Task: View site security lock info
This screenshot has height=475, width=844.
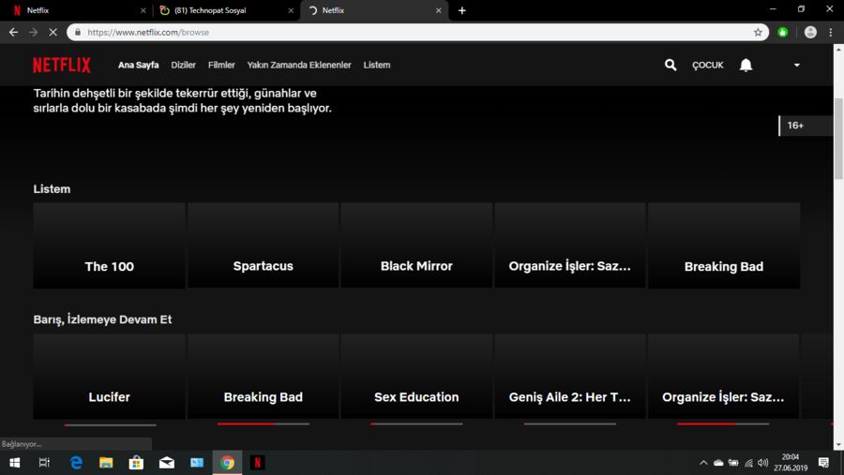Action: click(x=78, y=32)
